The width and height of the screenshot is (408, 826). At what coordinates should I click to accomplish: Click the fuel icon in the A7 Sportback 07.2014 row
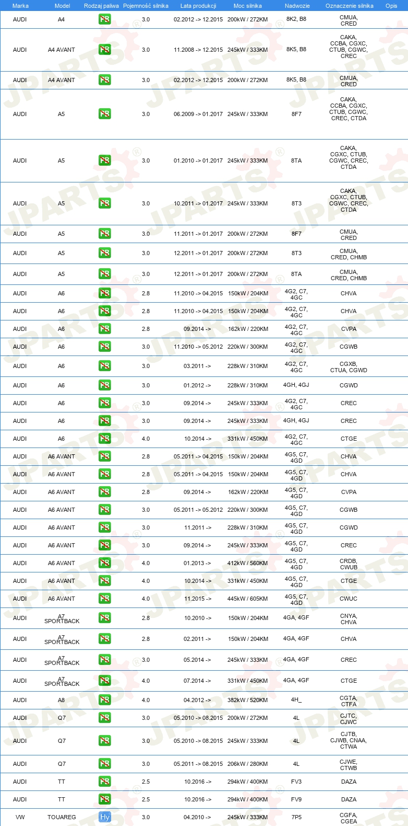click(x=105, y=681)
